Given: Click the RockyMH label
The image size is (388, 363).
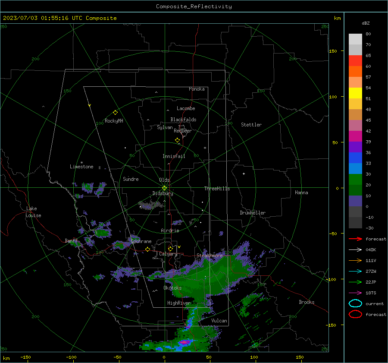Looking at the screenshot, I should [114, 121].
